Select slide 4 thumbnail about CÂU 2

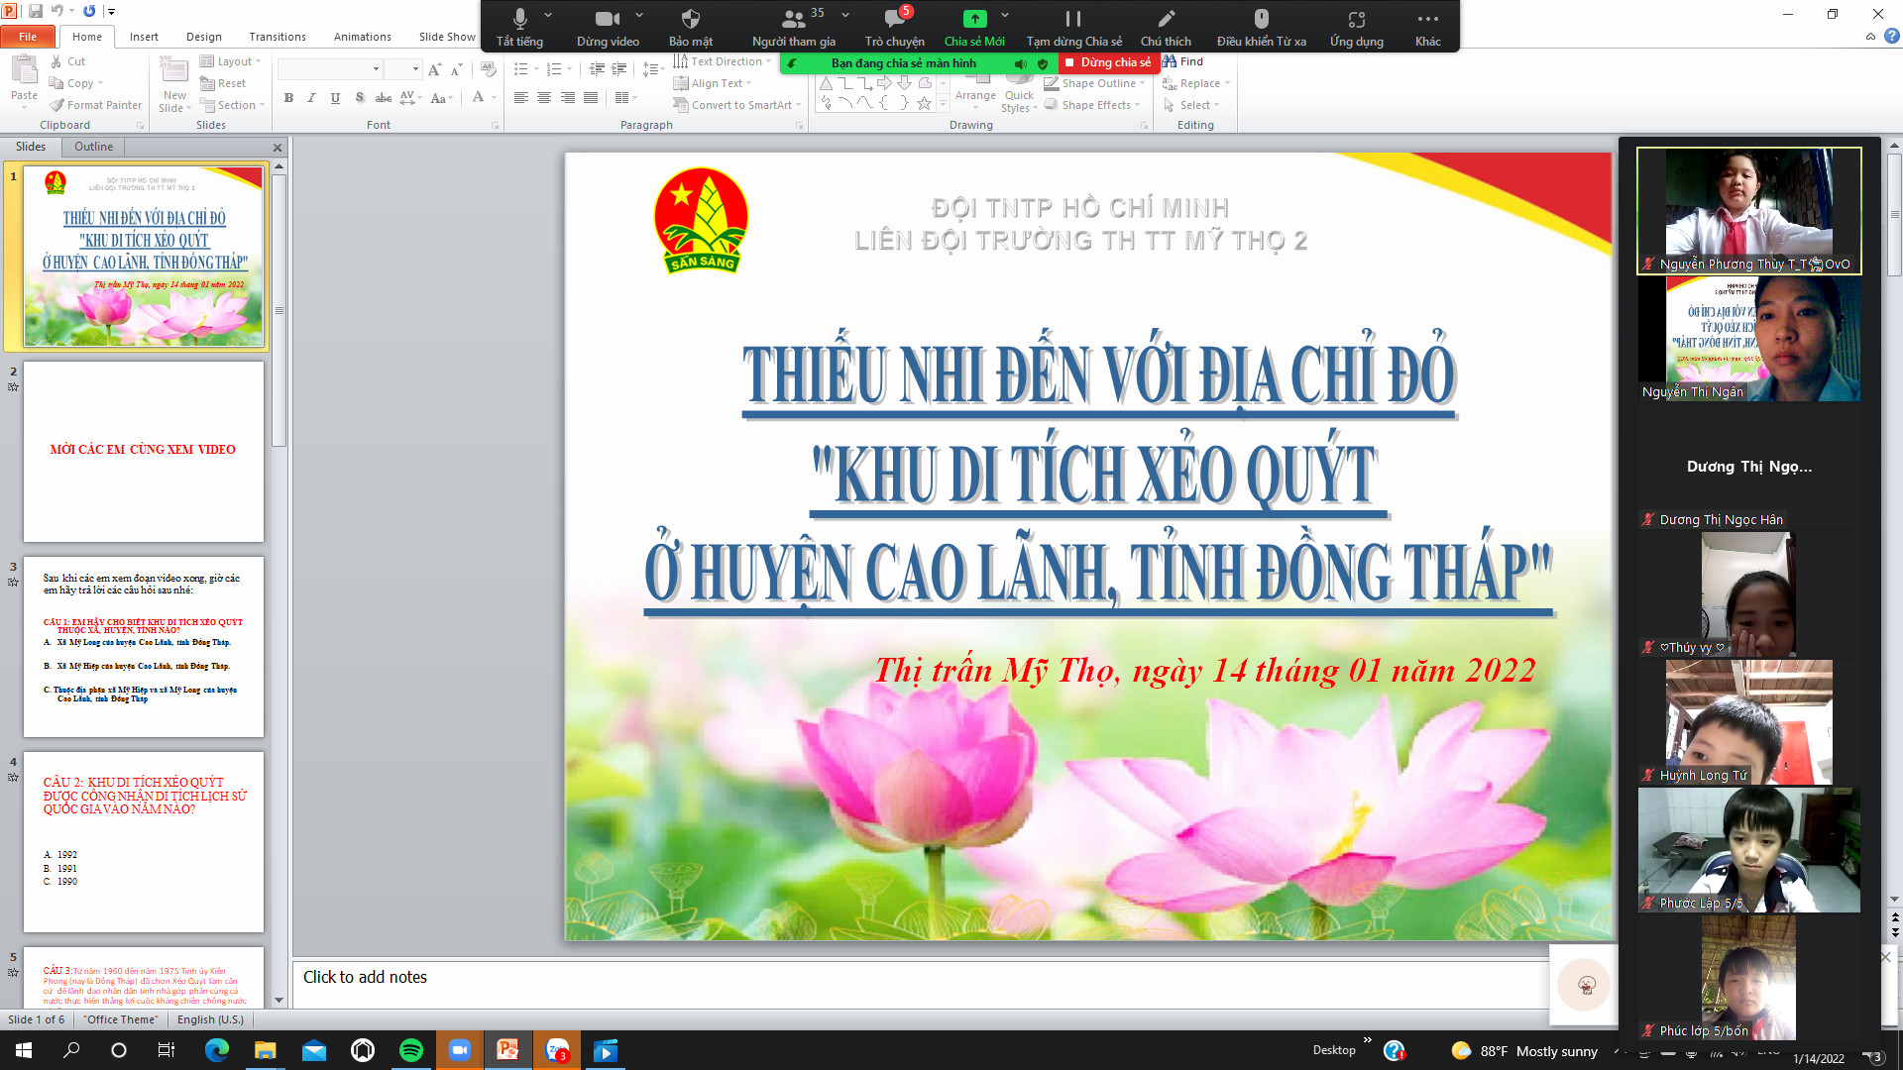144,842
